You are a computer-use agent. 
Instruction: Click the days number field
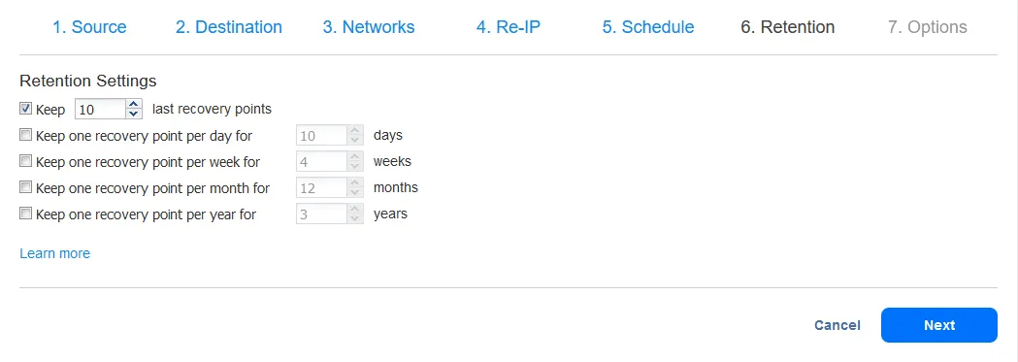click(x=322, y=136)
